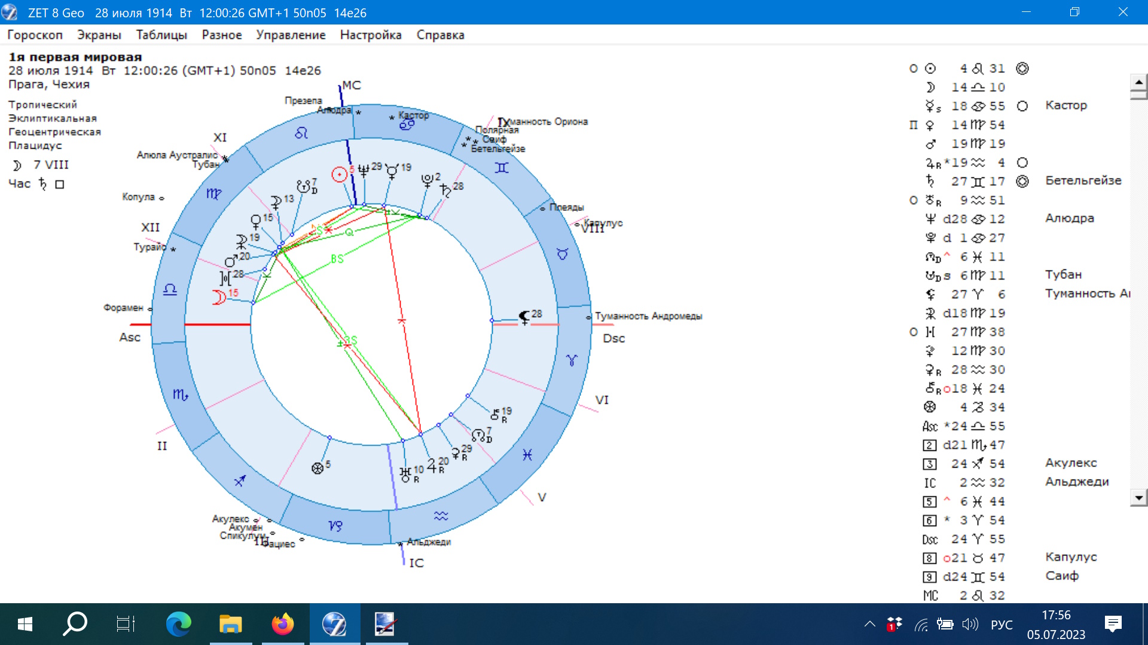The image size is (1148, 645).
Task: Toggle circle marker left of Sun row
Action: pos(913,69)
